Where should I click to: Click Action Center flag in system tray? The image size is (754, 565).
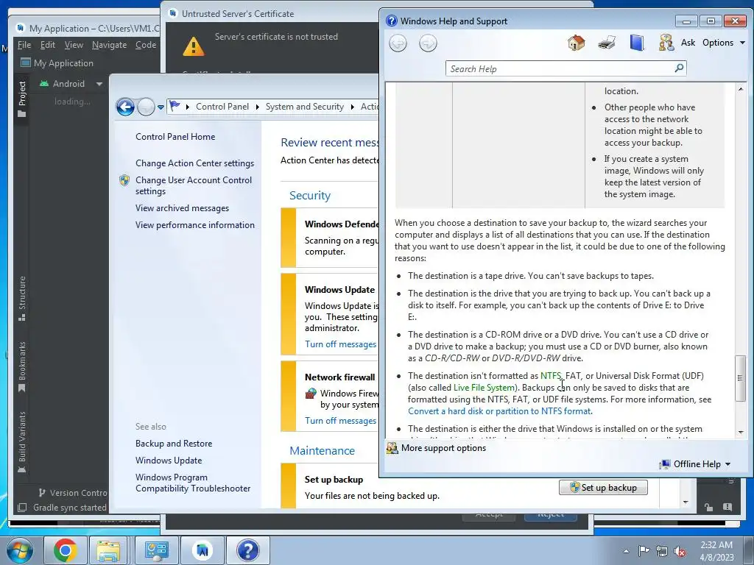pos(644,550)
